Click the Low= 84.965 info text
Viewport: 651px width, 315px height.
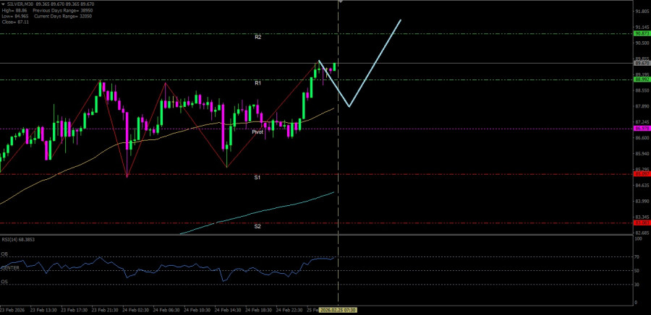coord(14,16)
